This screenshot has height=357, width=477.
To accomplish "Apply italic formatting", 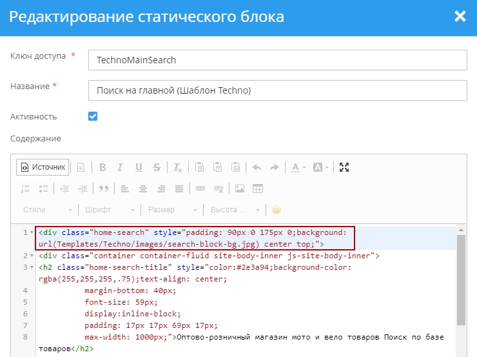I will pyautogui.click(x=120, y=168).
